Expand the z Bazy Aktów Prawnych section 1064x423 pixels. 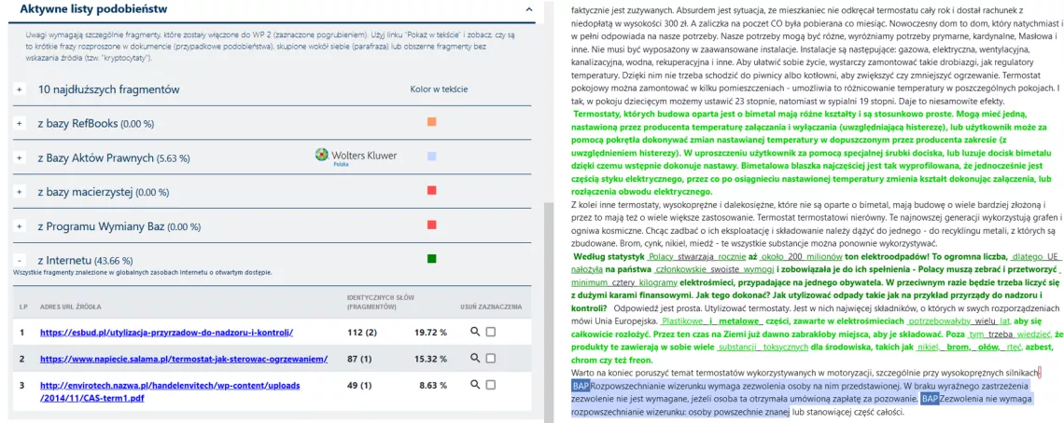[20, 157]
